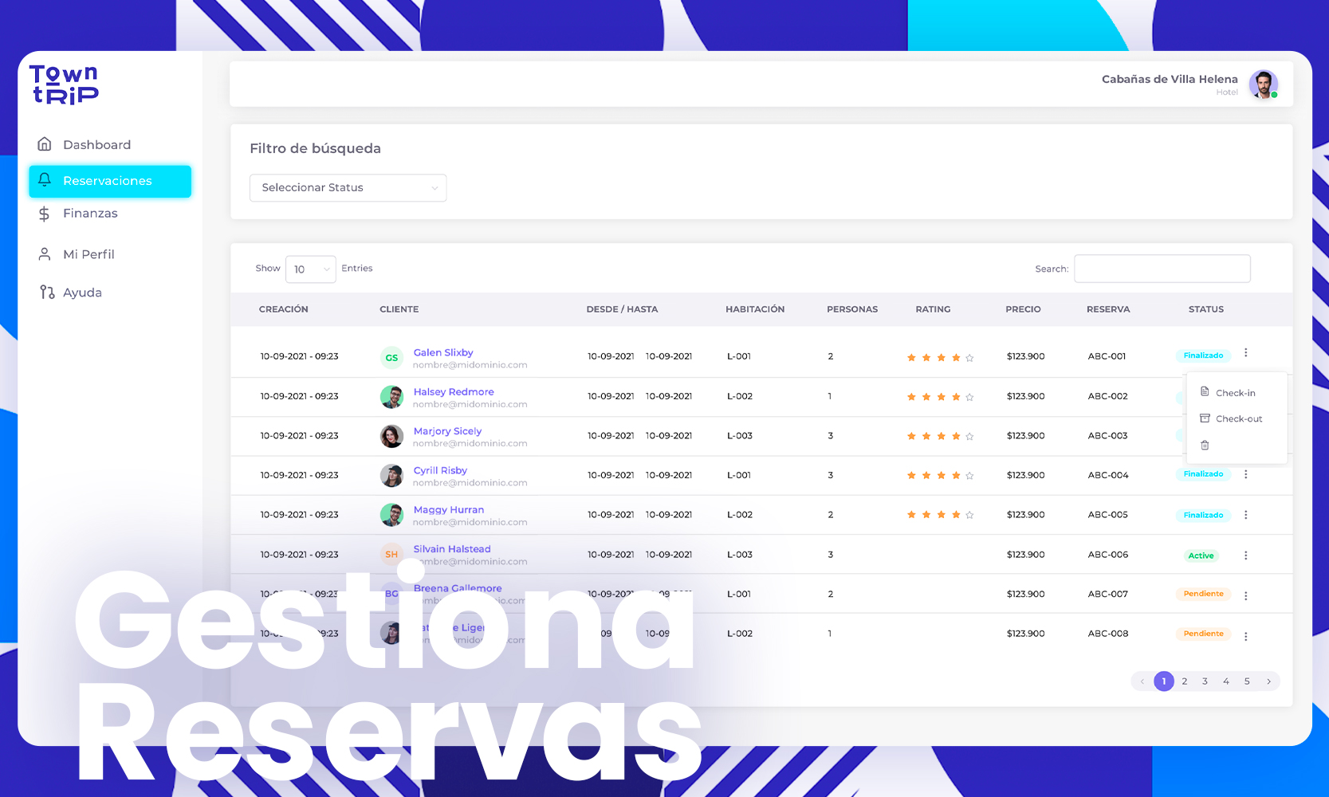Image resolution: width=1329 pixels, height=797 pixels.
Task: Select page 1 in pagination
Action: [x=1164, y=681]
